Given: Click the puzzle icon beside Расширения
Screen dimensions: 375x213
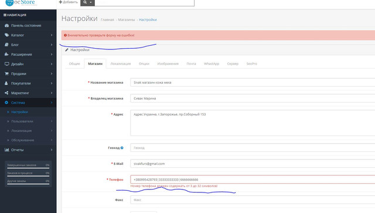Looking at the screenshot, I should point(6,55).
